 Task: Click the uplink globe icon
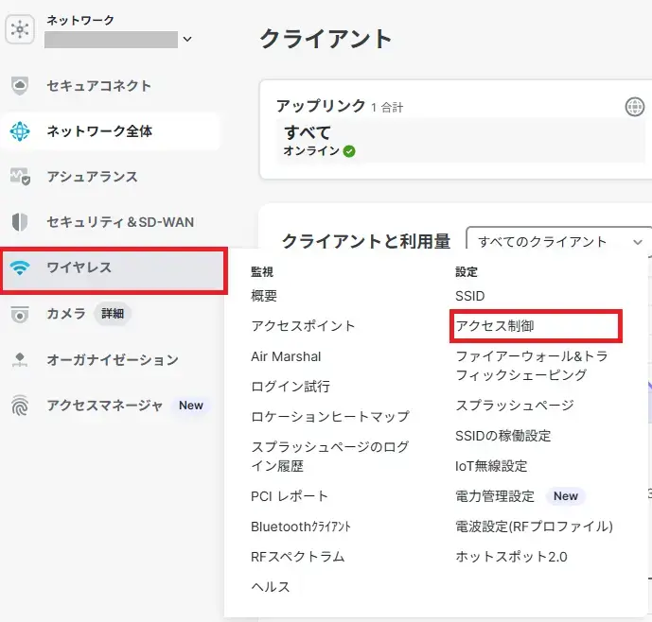pos(634,107)
